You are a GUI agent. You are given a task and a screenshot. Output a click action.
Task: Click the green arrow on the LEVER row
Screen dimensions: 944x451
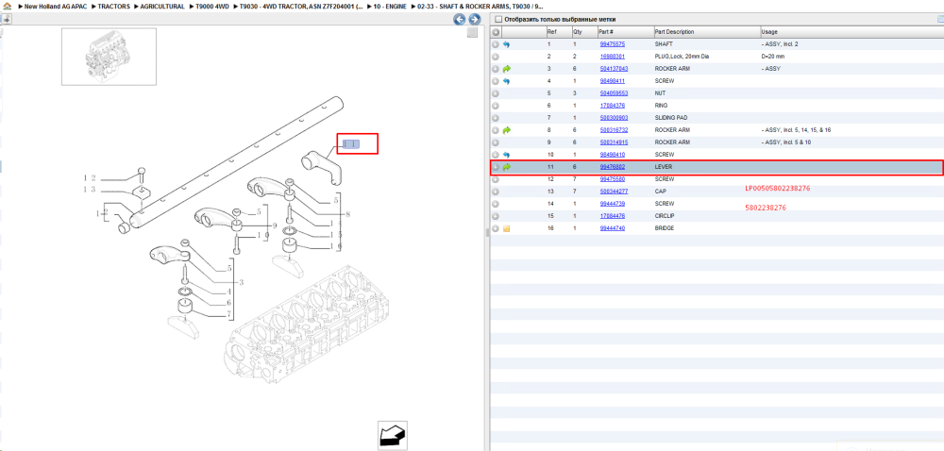coord(506,167)
